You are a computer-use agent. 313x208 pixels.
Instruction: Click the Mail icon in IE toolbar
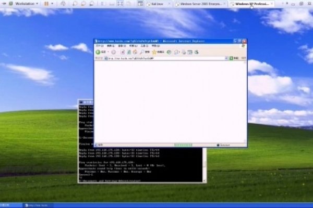click(176, 53)
